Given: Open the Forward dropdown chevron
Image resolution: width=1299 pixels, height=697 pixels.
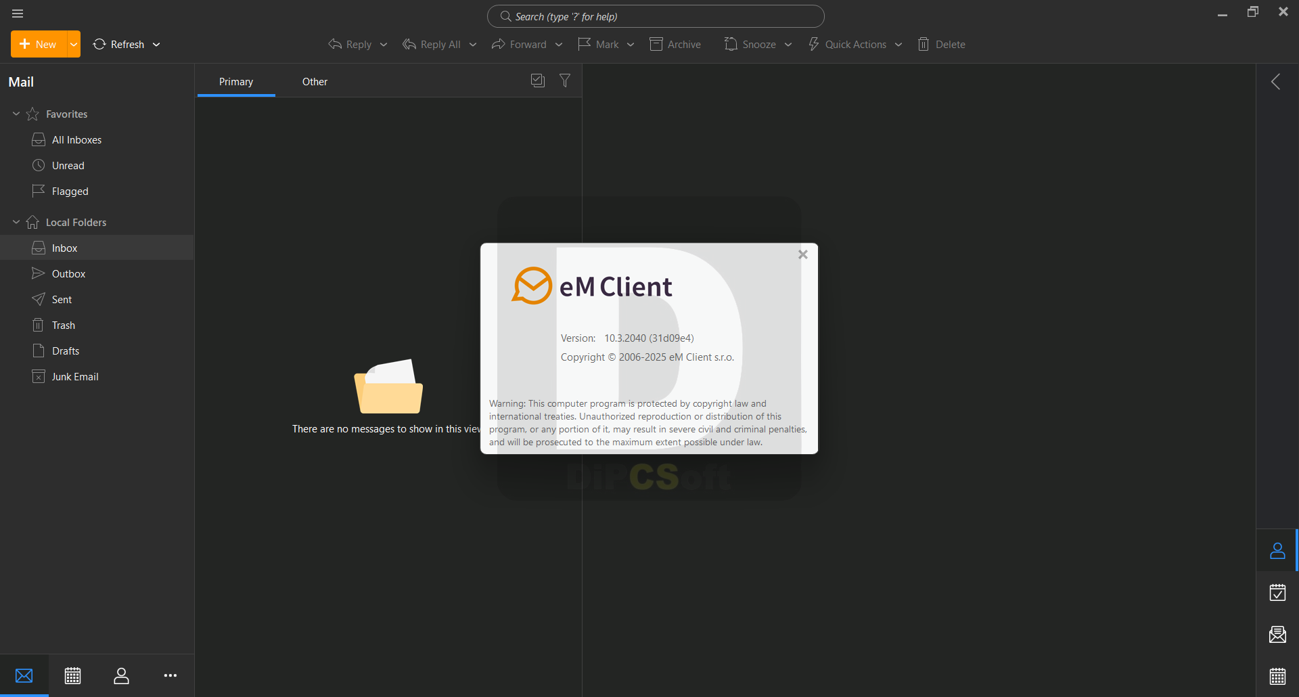Looking at the screenshot, I should (x=559, y=45).
